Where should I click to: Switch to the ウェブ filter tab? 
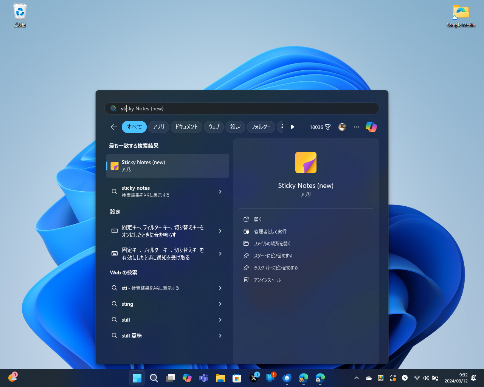(x=214, y=127)
